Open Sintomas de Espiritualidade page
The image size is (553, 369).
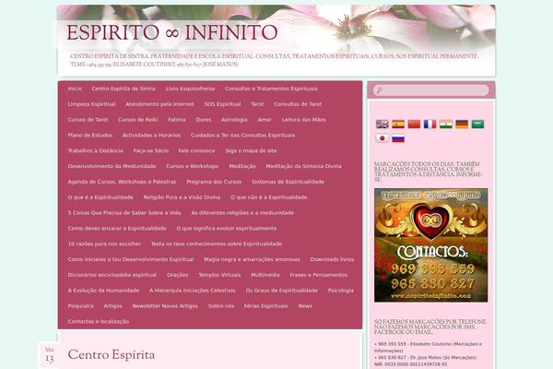[x=288, y=182]
